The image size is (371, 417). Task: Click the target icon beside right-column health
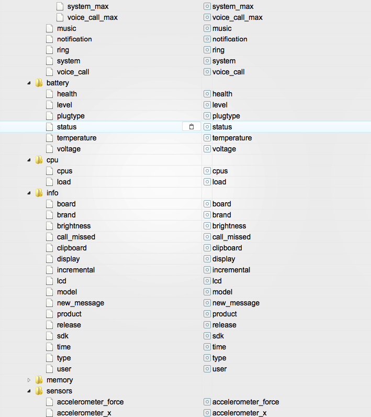coord(207,94)
